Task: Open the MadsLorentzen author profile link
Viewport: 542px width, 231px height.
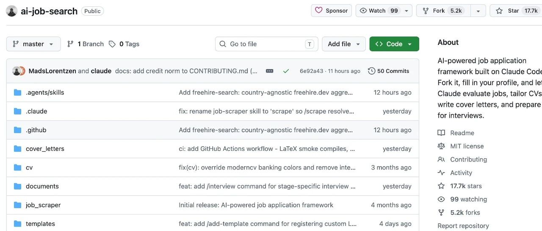Action: tap(53, 71)
